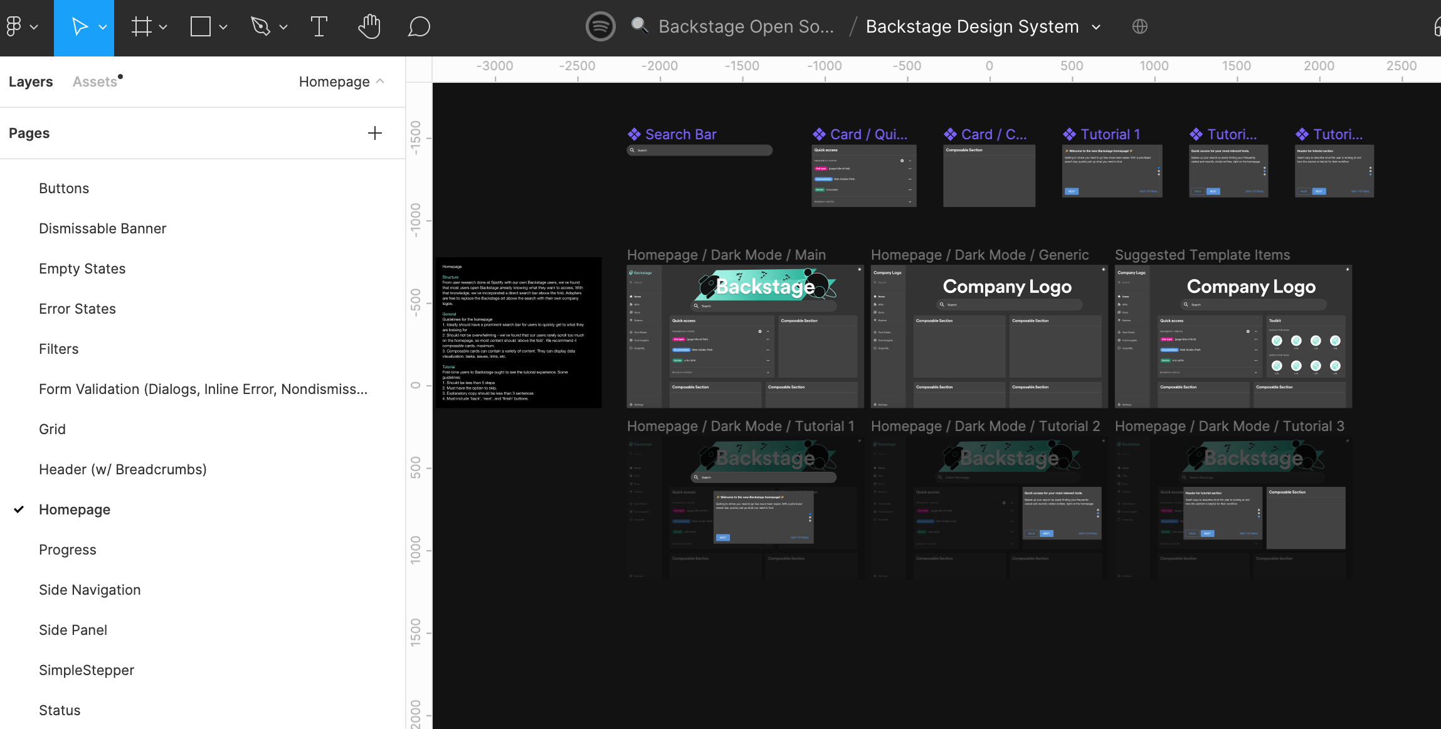Select the Move tool

(x=80, y=26)
